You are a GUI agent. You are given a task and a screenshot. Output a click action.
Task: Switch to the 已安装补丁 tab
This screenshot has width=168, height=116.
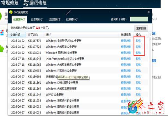point(19,20)
